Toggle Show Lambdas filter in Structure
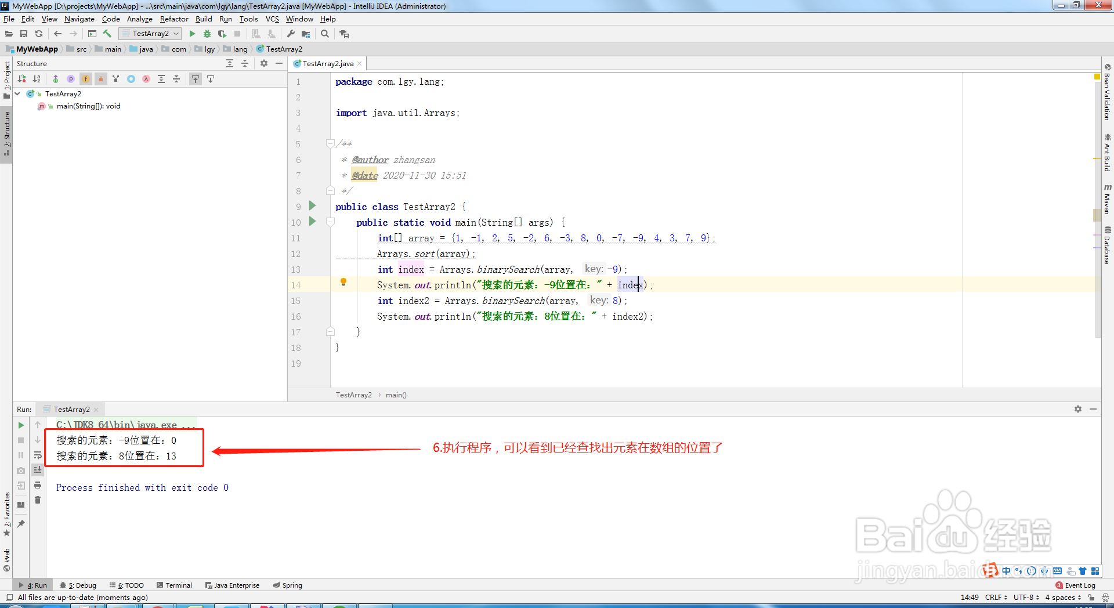 click(x=146, y=79)
